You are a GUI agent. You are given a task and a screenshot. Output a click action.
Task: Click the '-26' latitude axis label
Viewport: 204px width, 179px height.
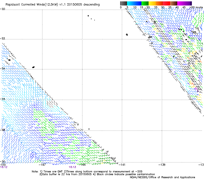2,99
